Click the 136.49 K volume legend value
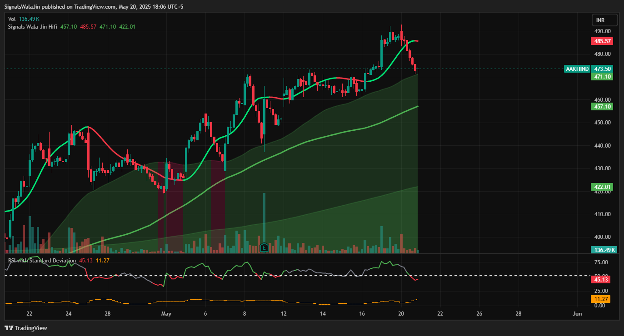Image resolution: width=624 pixels, height=336 pixels. pos(29,19)
